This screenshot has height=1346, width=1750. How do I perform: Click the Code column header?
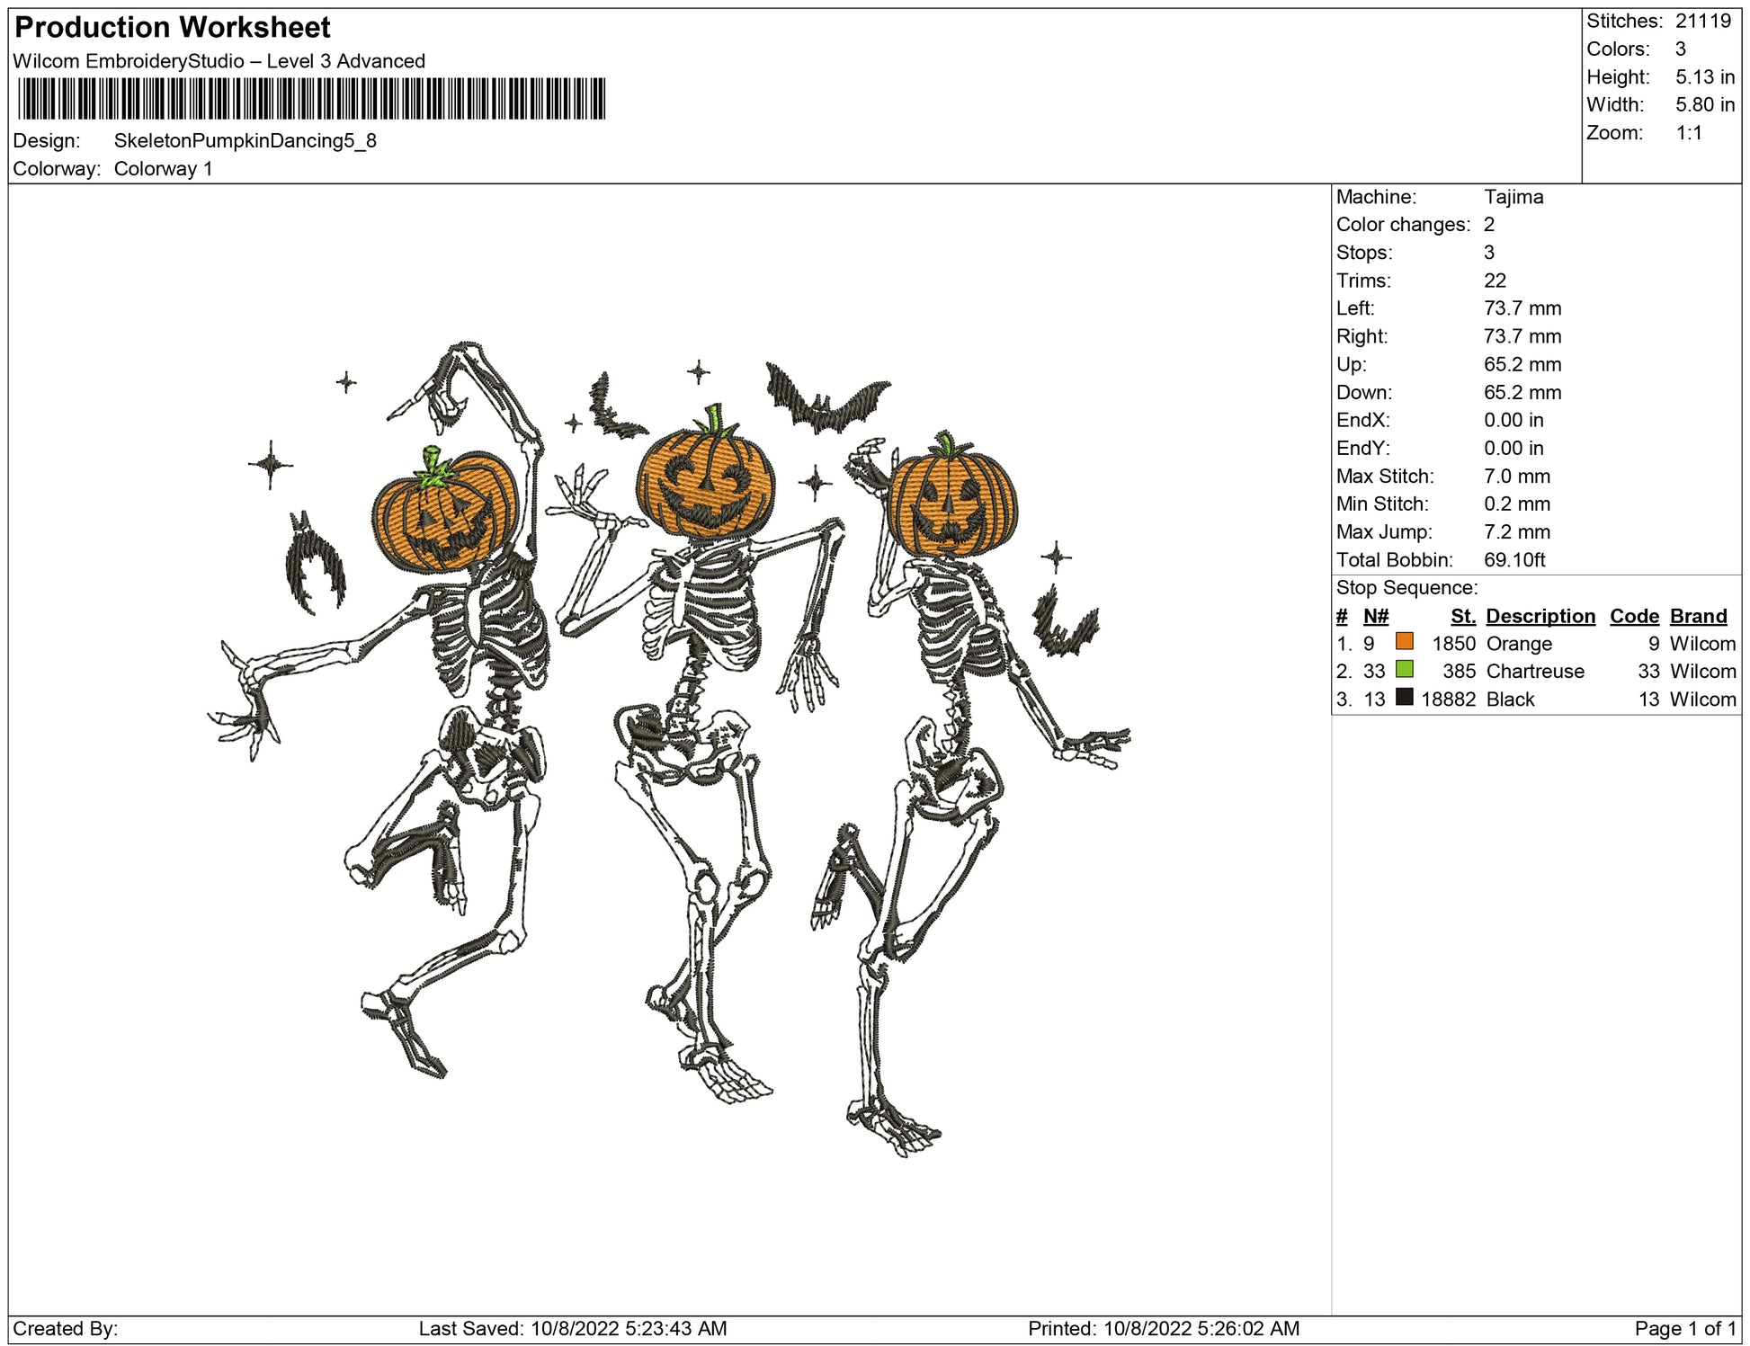pos(1633,616)
